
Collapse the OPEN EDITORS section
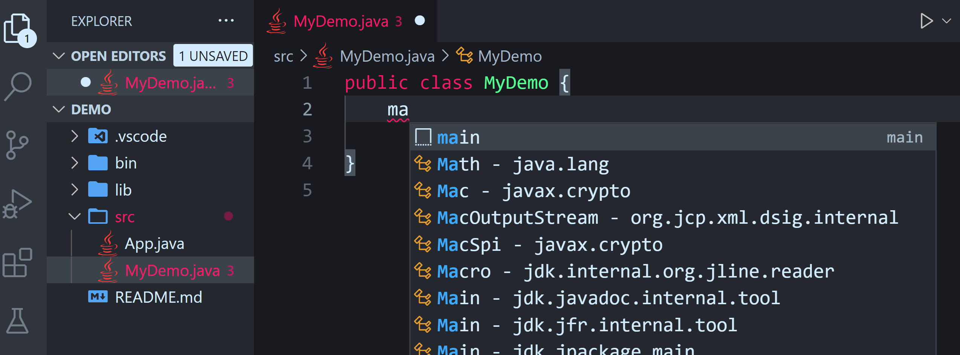pos(59,56)
